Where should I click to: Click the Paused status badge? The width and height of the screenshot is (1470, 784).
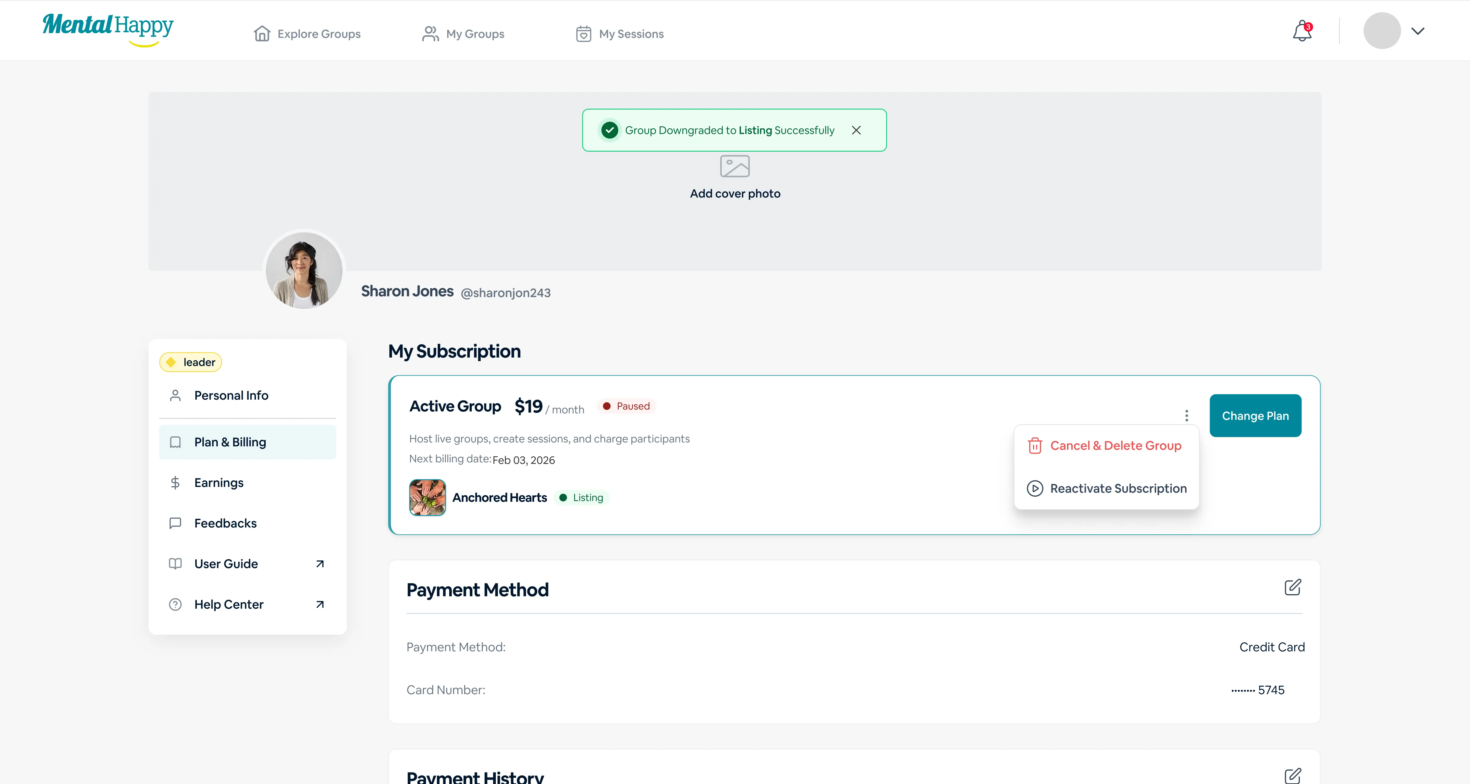627,406
